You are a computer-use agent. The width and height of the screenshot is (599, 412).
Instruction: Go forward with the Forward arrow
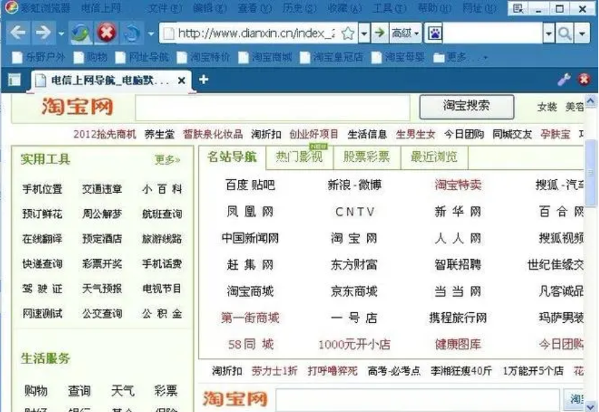point(42,33)
